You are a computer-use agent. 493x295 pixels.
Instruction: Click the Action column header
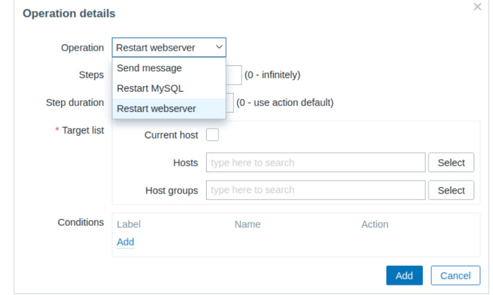coord(375,224)
